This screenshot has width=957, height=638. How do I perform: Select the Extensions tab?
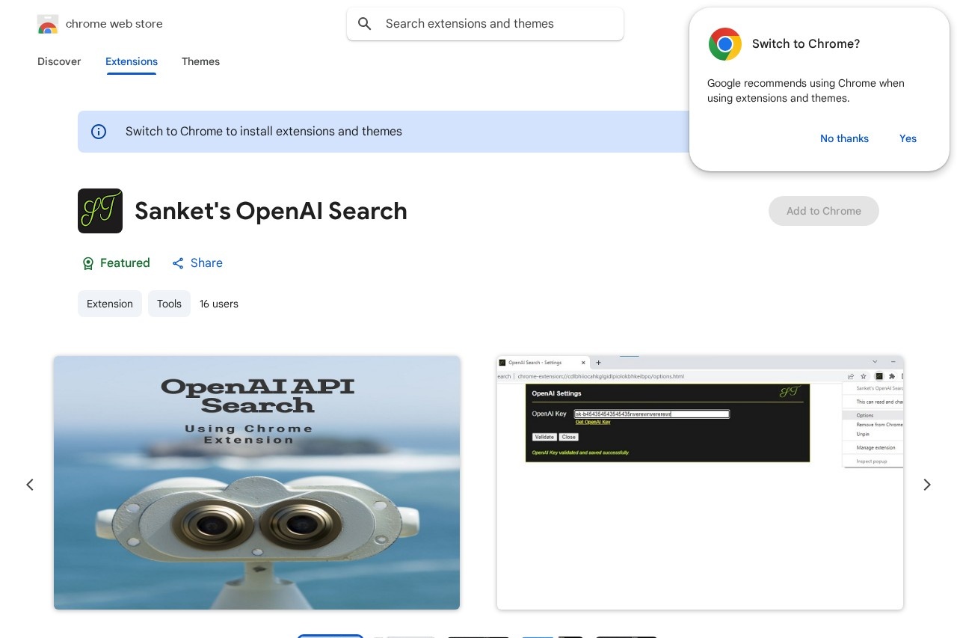132,62
